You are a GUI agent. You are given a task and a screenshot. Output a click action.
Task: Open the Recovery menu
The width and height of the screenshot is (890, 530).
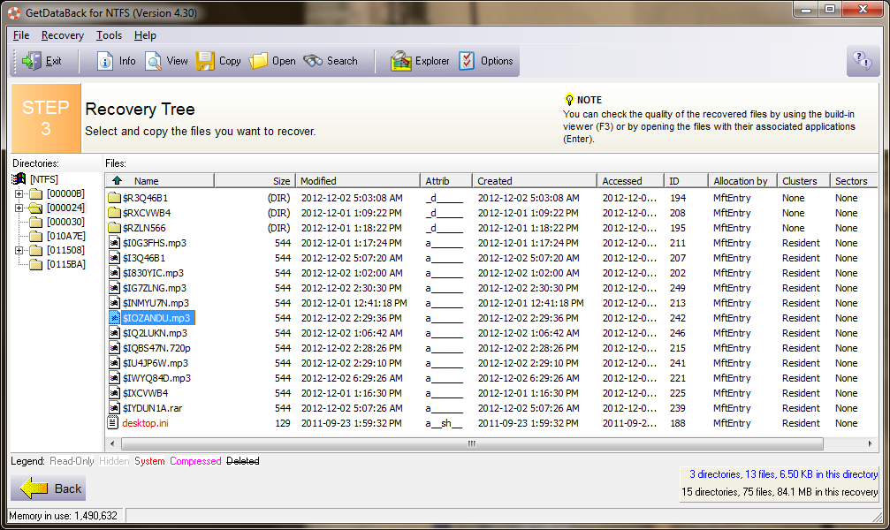(x=63, y=35)
